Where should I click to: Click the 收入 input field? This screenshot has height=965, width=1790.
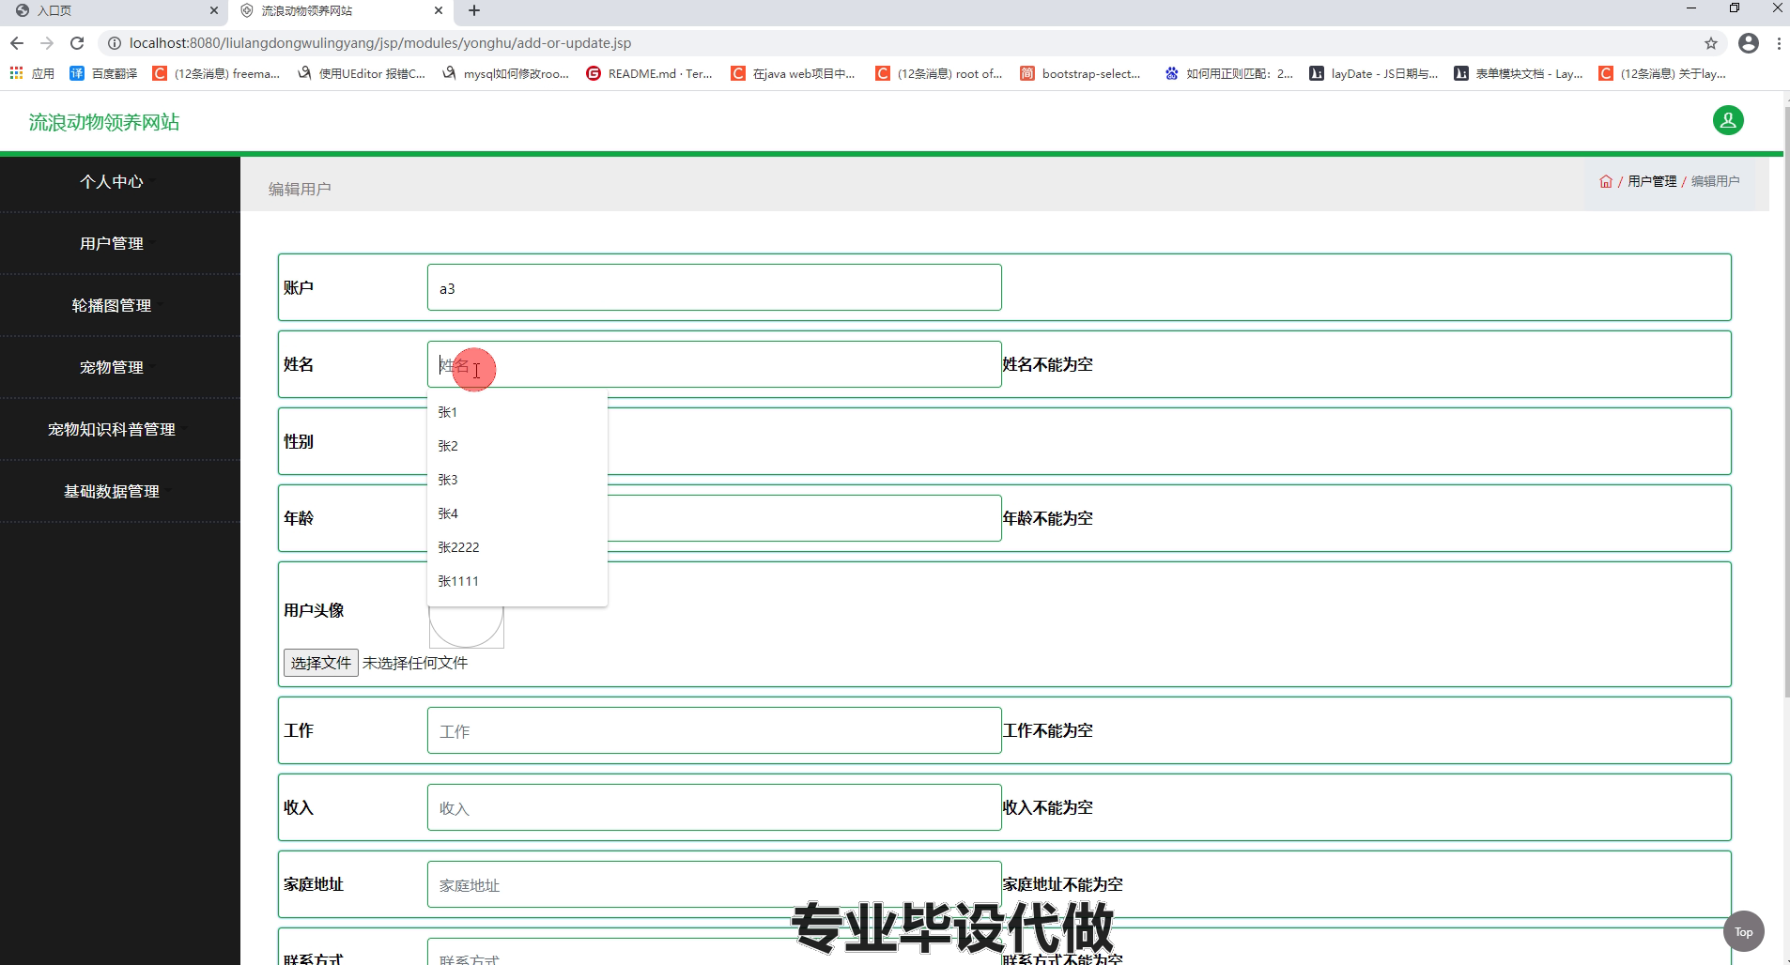(714, 807)
